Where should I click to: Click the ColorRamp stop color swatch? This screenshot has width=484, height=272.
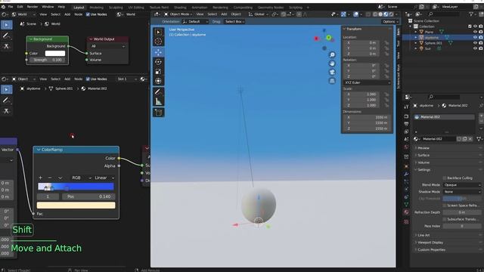tap(76, 205)
